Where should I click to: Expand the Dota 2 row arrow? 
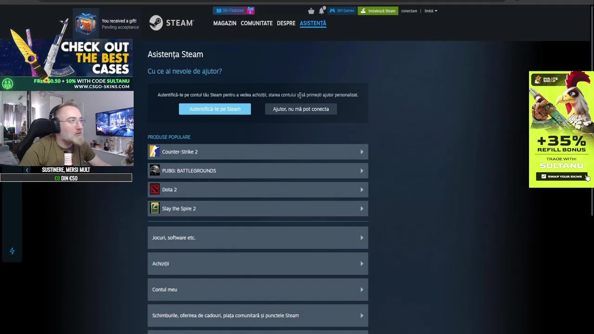coord(362,190)
